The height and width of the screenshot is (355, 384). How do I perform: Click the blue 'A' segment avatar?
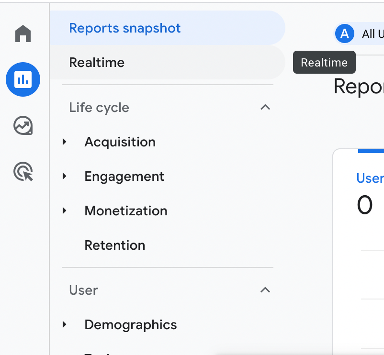pyautogui.click(x=345, y=33)
